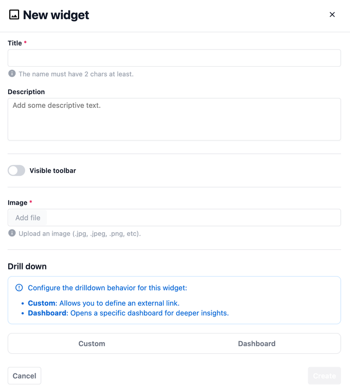
Task: Click into the Description text area
Action: click(x=174, y=119)
